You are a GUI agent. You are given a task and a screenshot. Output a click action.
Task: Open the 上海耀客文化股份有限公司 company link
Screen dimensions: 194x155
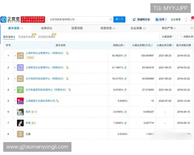pos(40,101)
